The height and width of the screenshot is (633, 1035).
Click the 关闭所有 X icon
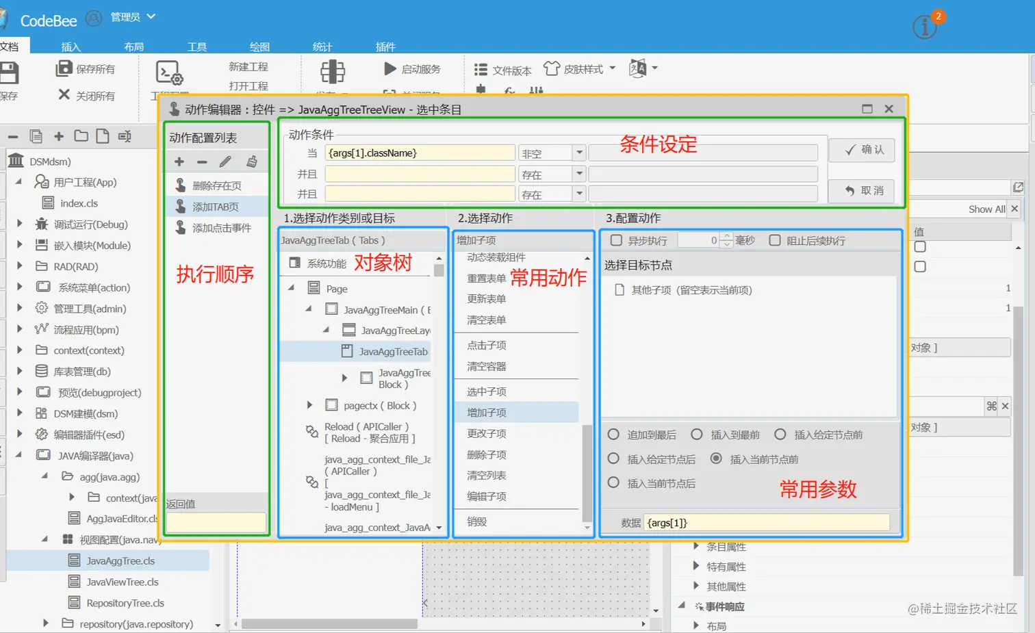64,94
